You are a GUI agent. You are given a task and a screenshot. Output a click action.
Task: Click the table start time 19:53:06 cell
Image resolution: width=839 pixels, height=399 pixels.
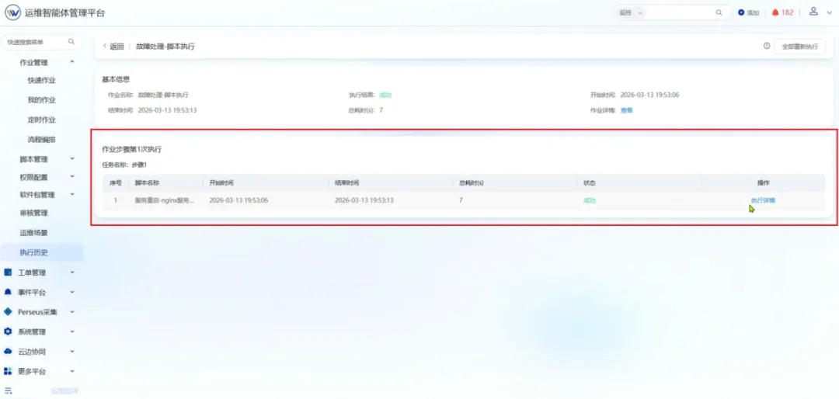click(x=238, y=200)
